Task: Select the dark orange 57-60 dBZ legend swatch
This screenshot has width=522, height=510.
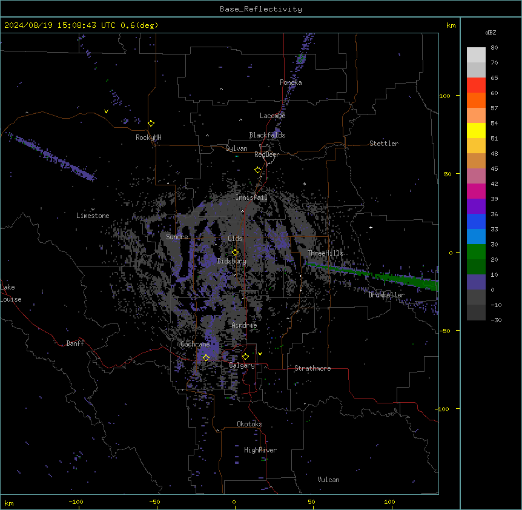Action: point(476,101)
